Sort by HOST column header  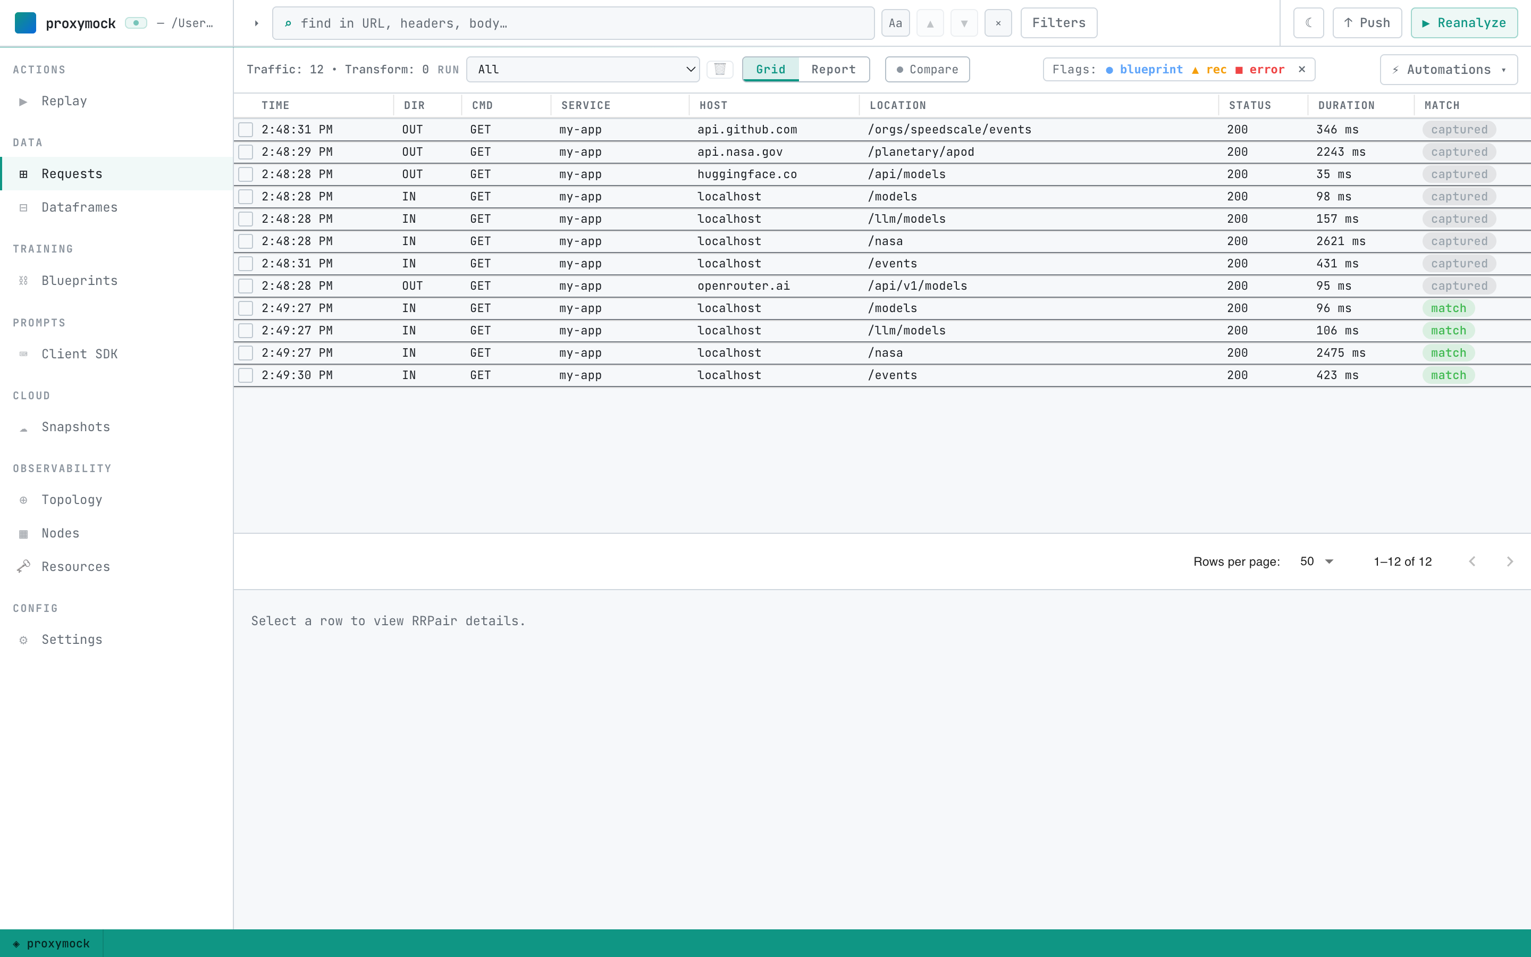pyautogui.click(x=713, y=106)
